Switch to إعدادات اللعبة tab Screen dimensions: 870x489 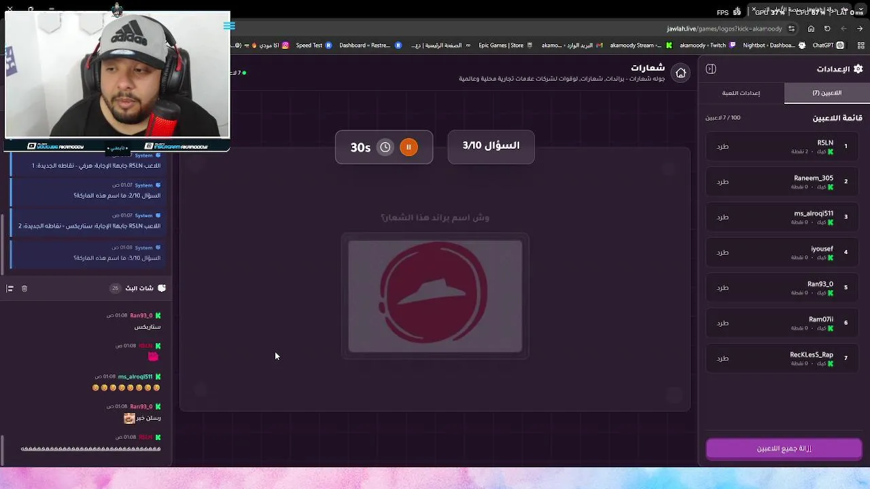point(741,93)
